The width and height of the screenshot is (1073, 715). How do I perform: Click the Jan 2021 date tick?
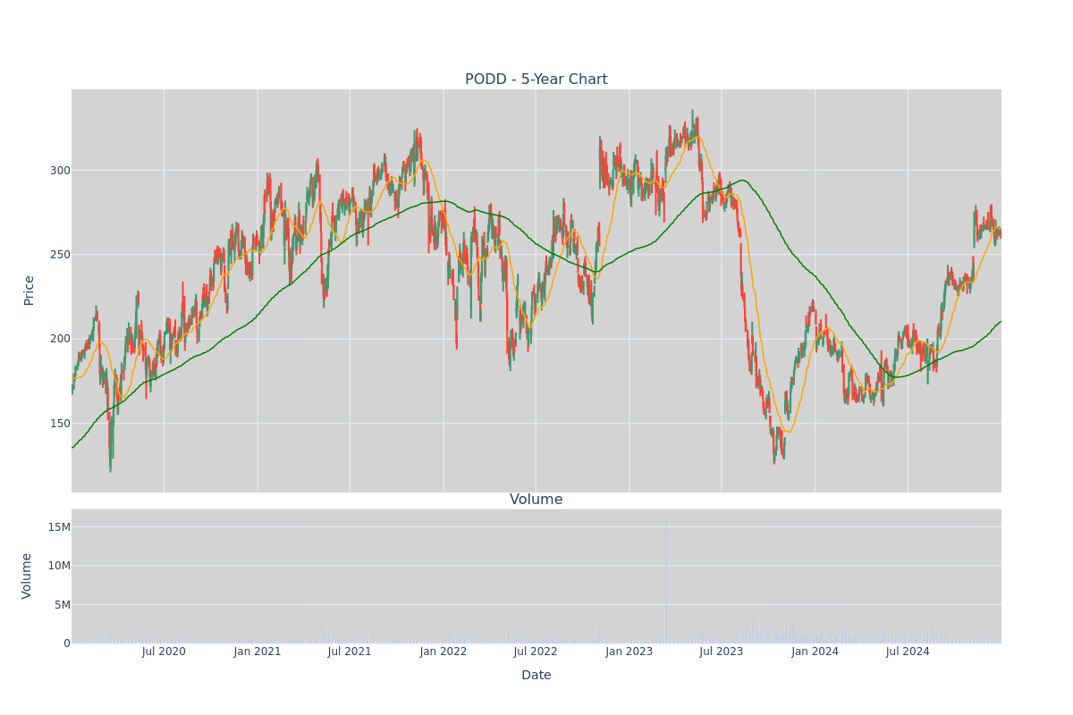(258, 652)
